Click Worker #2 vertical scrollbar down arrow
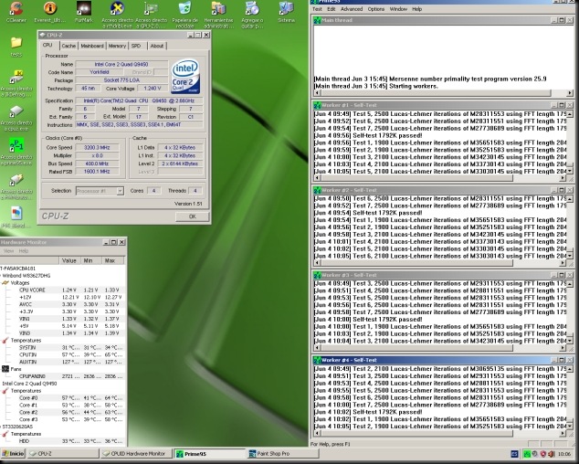579x464 pixels. click(570, 256)
